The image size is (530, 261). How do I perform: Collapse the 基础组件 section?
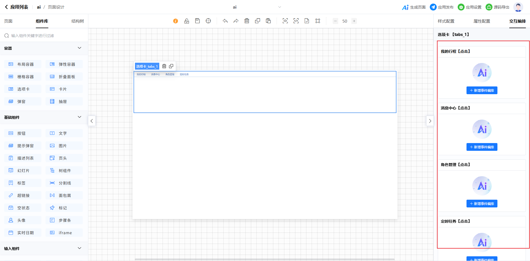79,117
